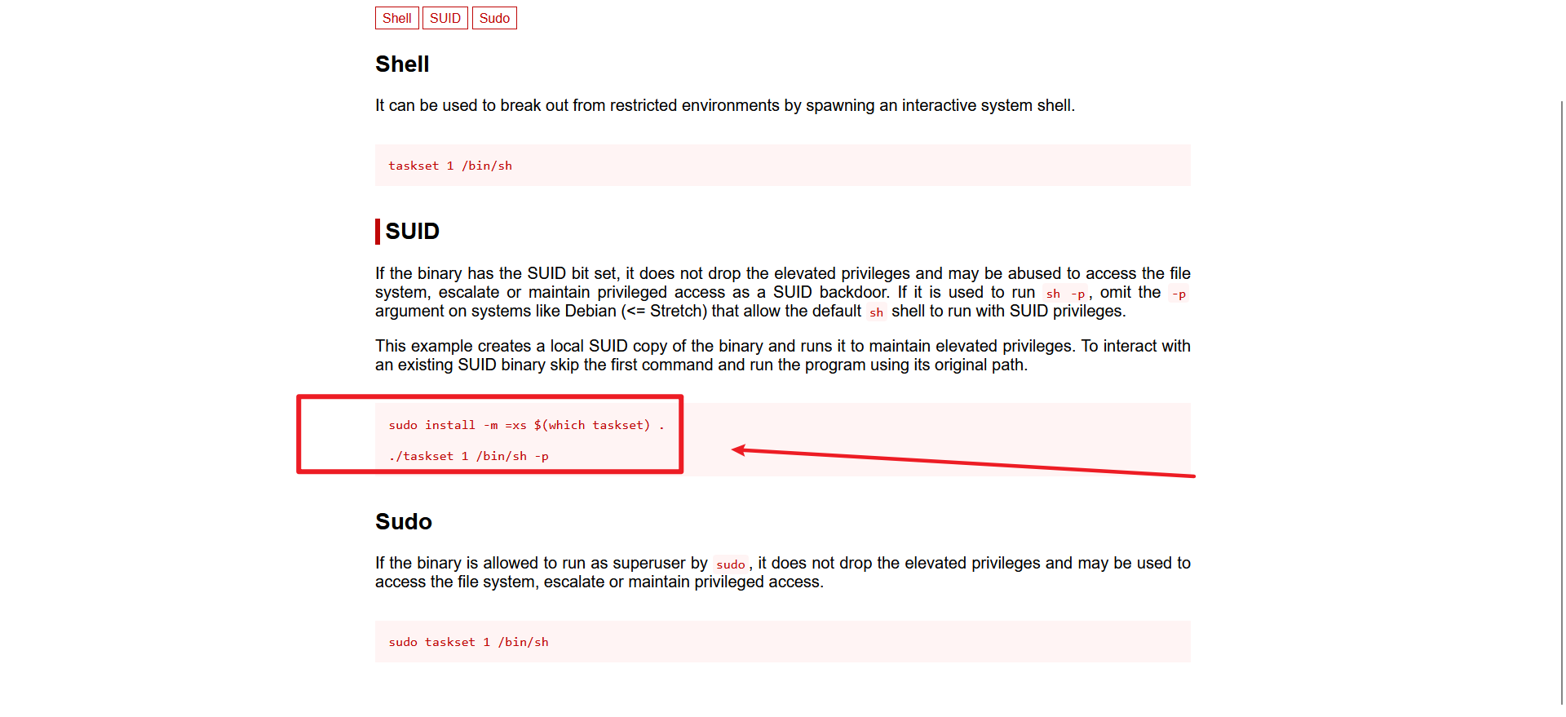This screenshot has height=717, width=1566.
Task: Click the 'taskset 1 /bin/sh' code block
Action: (x=783, y=166)
